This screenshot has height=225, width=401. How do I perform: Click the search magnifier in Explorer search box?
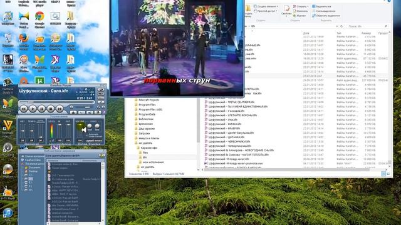[386, 26]
